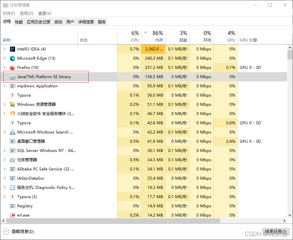Click 简略信息(D) to collapse details

coord(19,231)
